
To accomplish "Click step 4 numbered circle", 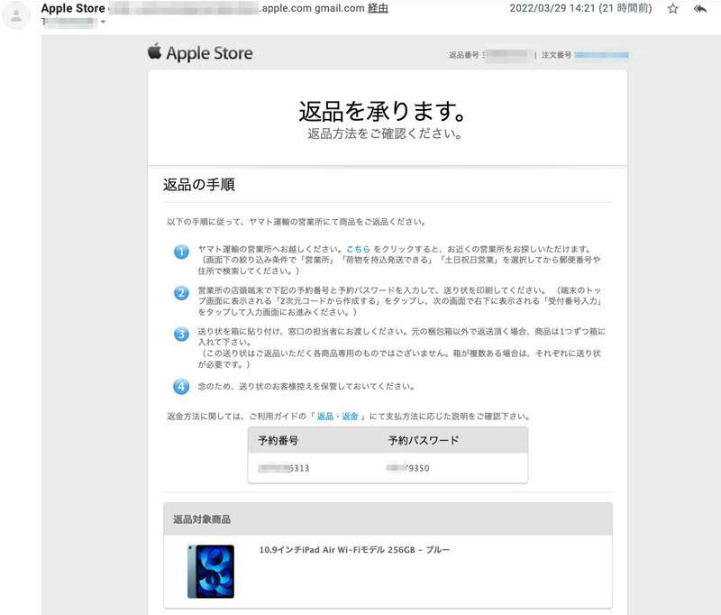I will [181, 386].
